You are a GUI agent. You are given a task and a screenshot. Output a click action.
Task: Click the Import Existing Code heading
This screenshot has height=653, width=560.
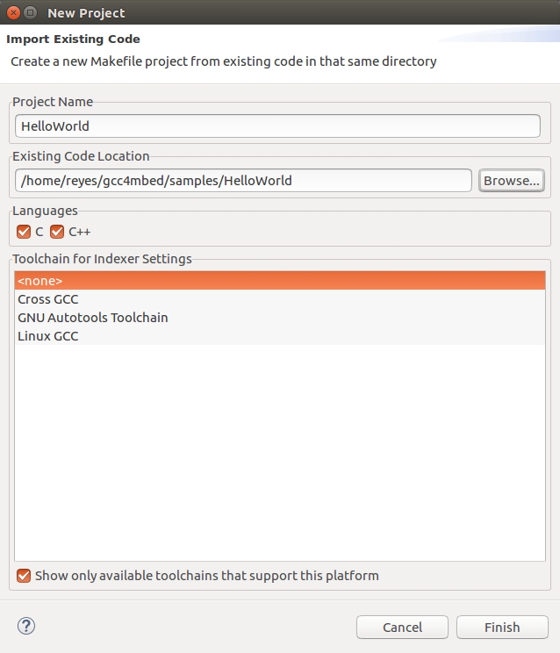[x=74, y=39]
